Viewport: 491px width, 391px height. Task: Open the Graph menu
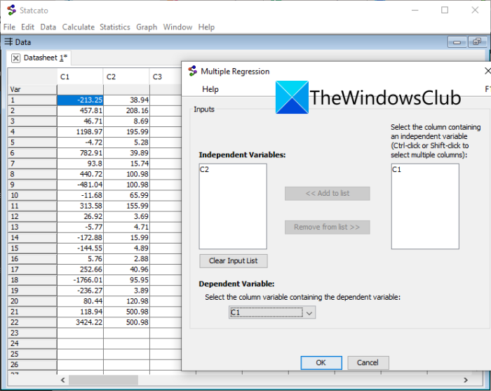tap(147, 27)
